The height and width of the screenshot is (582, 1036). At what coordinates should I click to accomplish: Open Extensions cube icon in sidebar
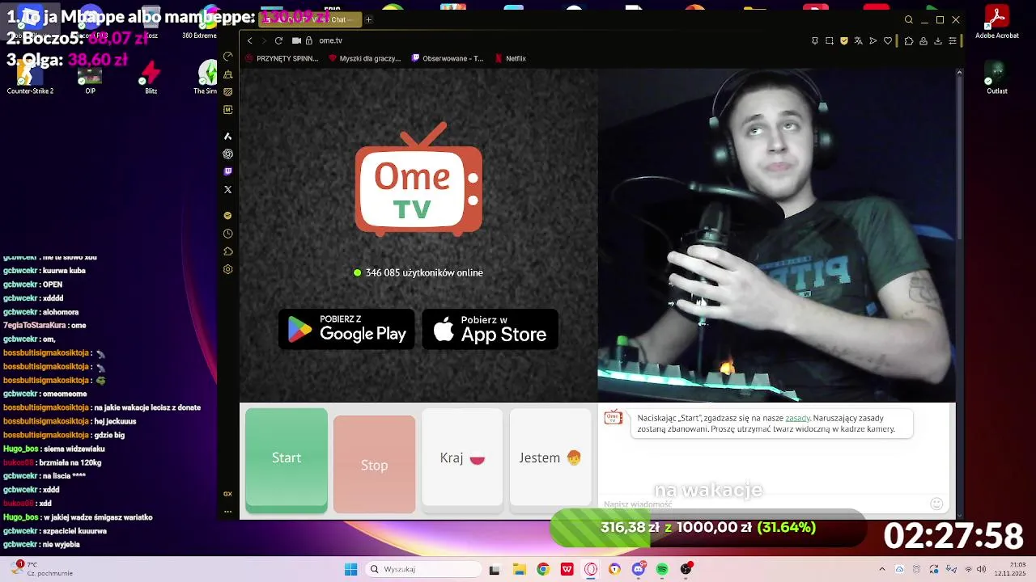228,251
